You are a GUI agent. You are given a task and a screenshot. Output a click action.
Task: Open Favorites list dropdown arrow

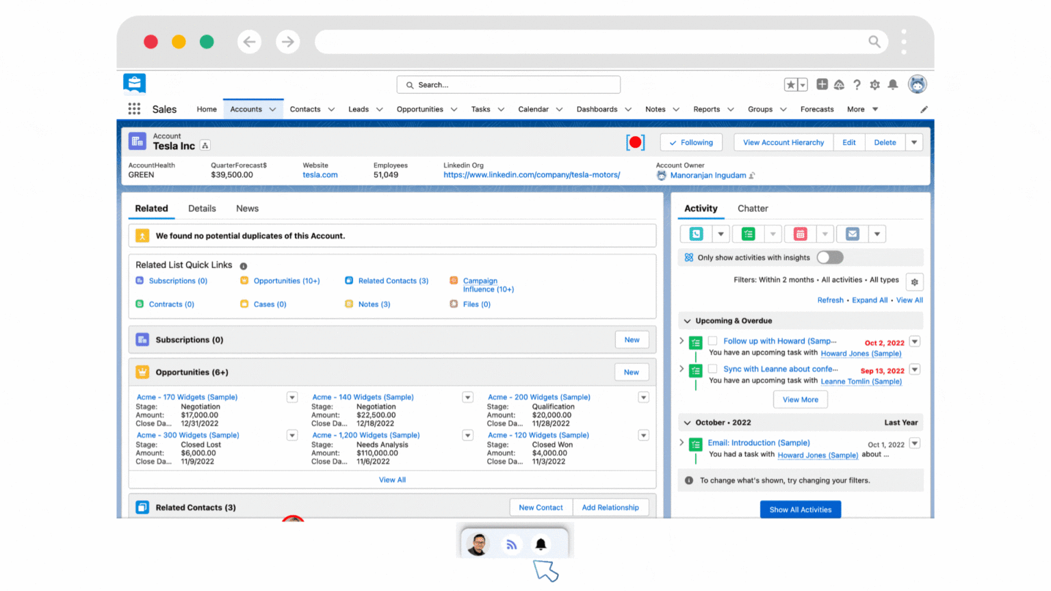[x=803, y=85]
